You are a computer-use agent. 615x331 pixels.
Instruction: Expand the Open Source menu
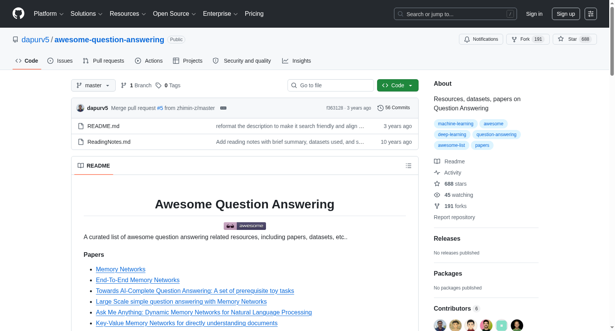pos(175,14)
